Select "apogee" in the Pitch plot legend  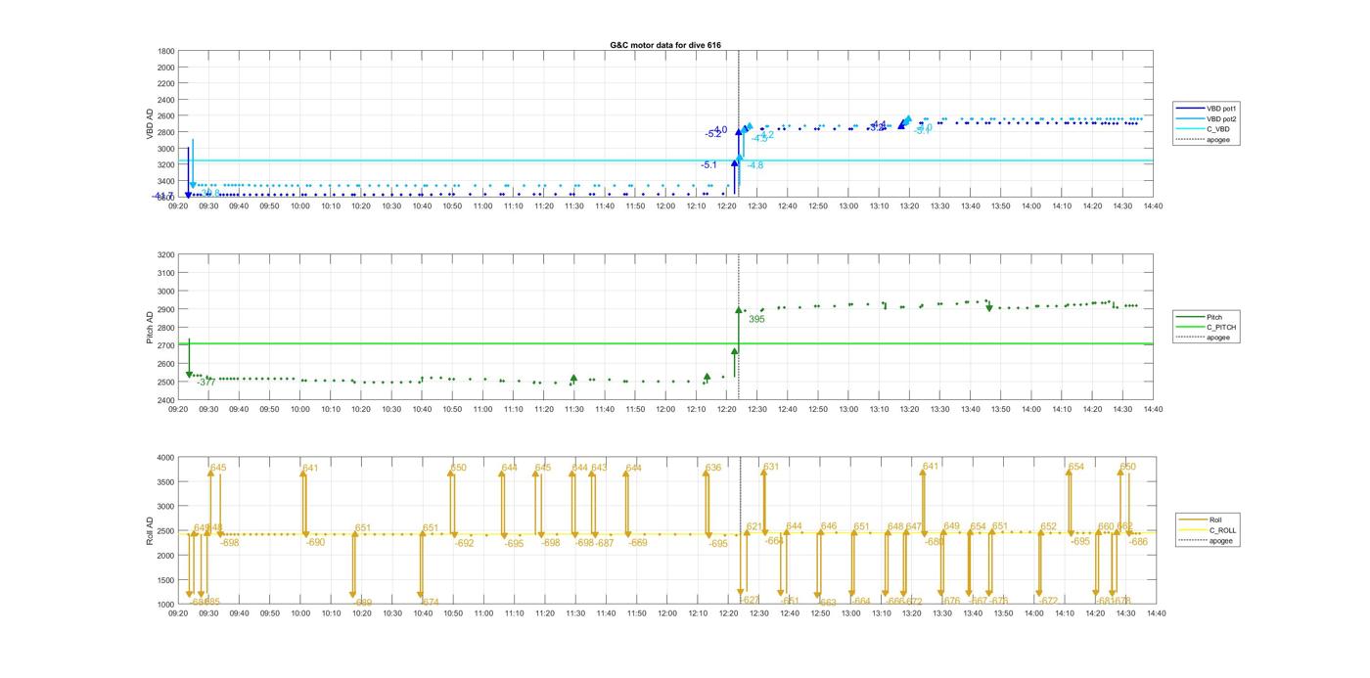point(1217,338)
